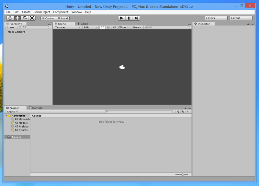259x186 pixels.
Task: Open the Textured draw mode dropdown
Action: click(x=68, y=27)
